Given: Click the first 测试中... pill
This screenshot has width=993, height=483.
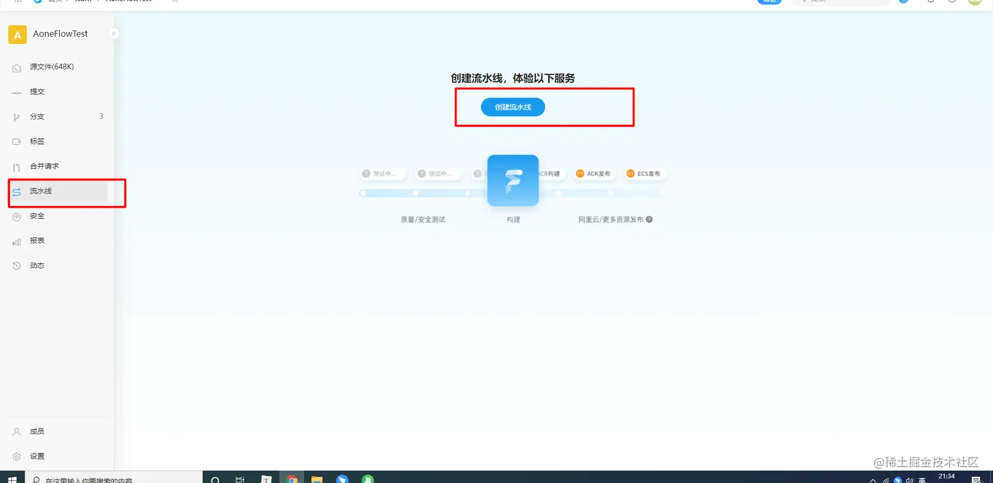Looking at the screenshot, I should [x=383, y=174].
